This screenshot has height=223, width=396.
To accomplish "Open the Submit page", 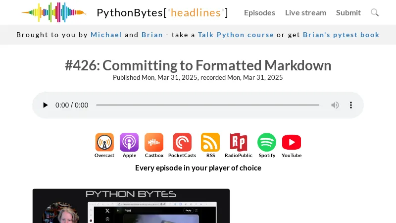I will [x=348, y=12].
